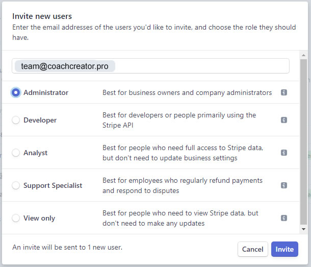Open info icon for Support Specialist role
The width and height of the screenshot is (311, 267).
[284, 185]
